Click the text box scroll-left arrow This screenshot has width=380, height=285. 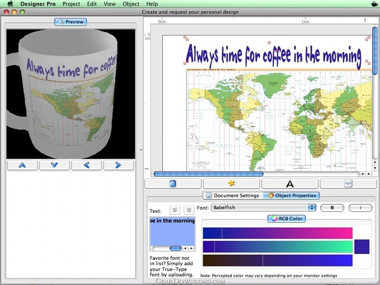[185, 248]
